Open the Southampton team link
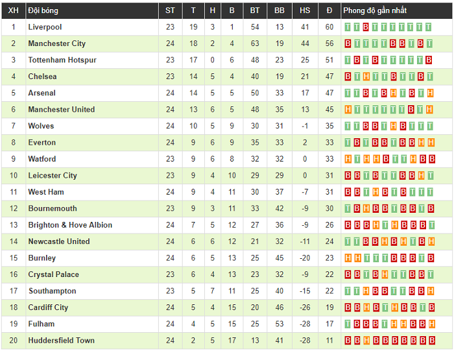This screenshot has height=351, width=454. click(52, 291)
